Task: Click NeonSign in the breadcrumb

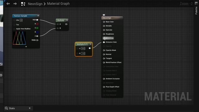Action: (x=35, y=4)
